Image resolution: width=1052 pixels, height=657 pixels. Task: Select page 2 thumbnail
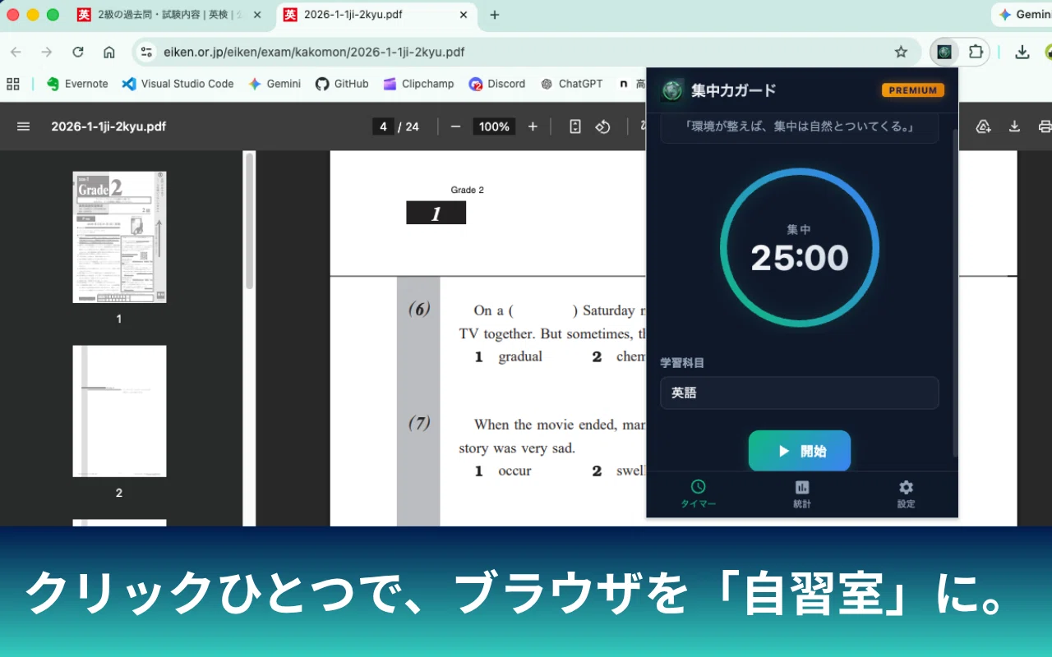[119, 411]
